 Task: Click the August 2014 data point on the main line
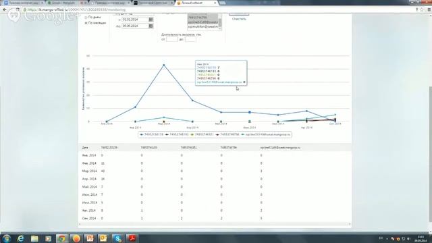click(306, 111)
